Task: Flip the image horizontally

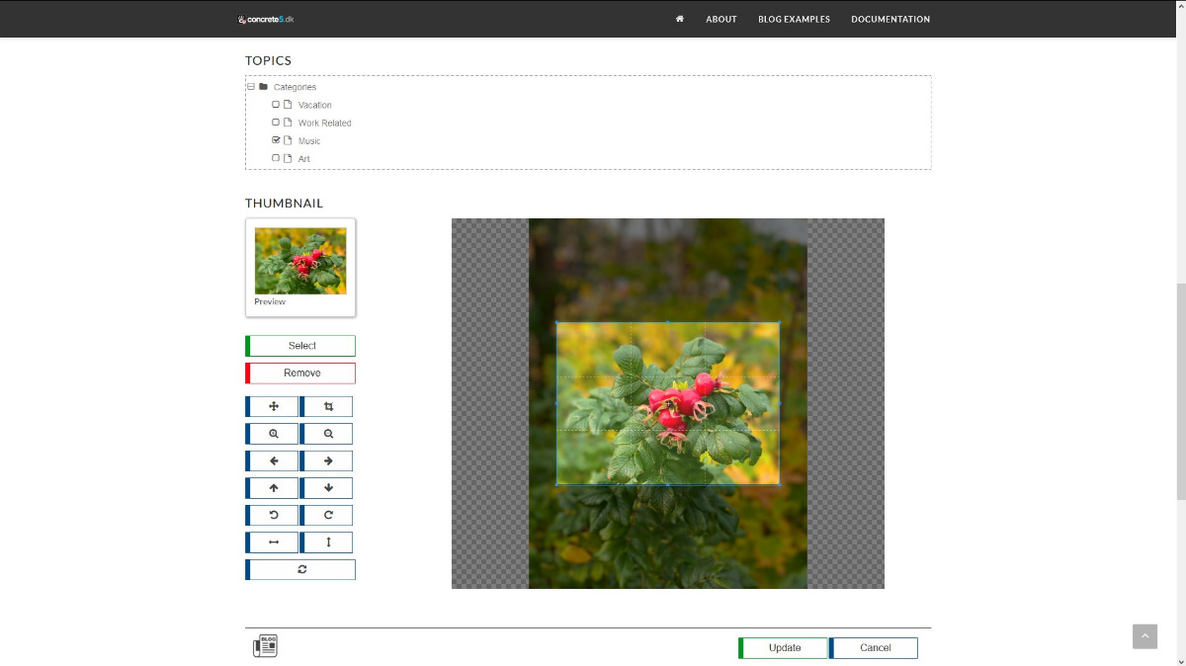Action: point(274,542)
